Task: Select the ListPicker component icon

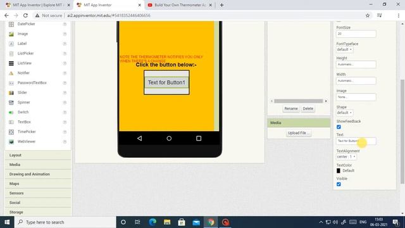Action: click(11, 53)
